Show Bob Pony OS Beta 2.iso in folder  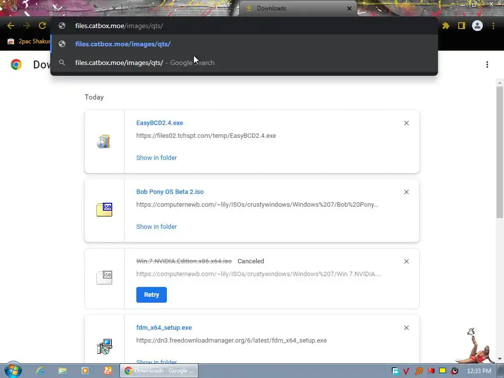click(157, 226)
